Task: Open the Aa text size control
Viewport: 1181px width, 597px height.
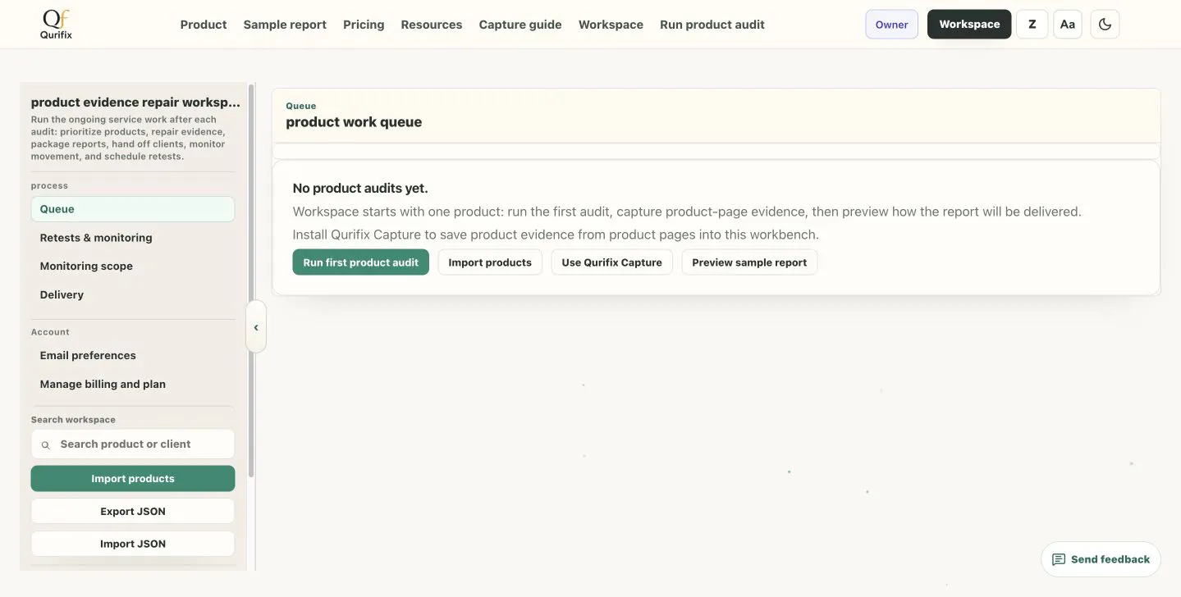Action: [x=1067, y=25]
